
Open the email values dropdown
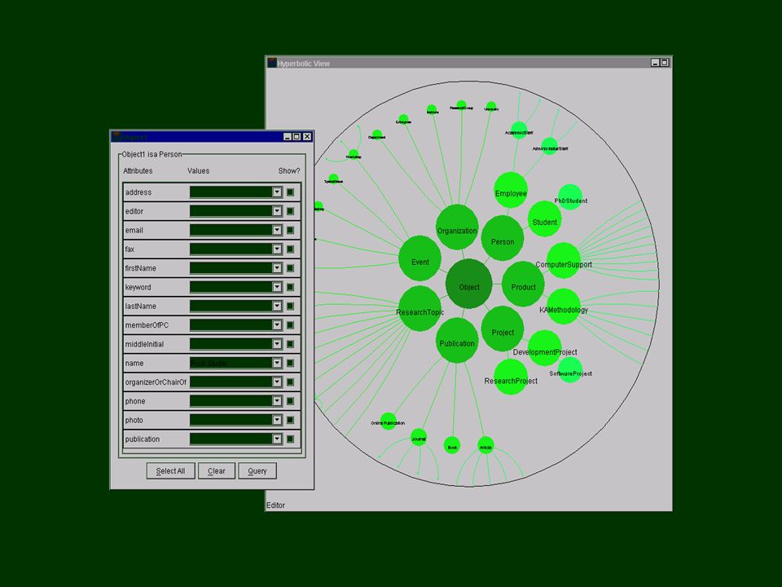tap(277, 230)
